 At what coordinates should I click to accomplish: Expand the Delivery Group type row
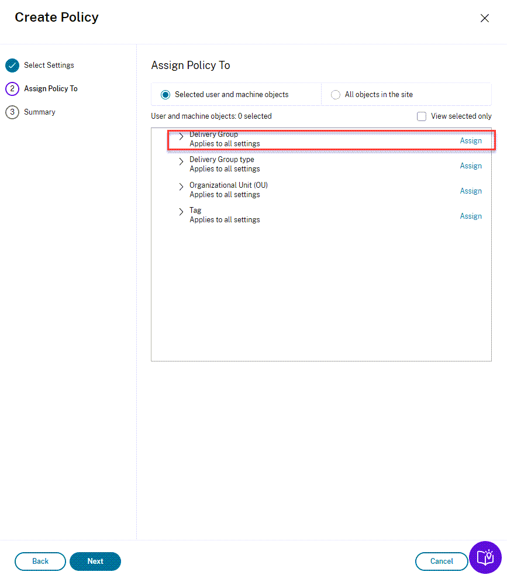[181, 161]
